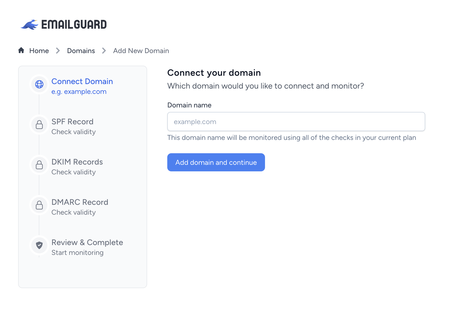Click Add domain and continue button
The image size is (463, 310).
click(216, 162)
